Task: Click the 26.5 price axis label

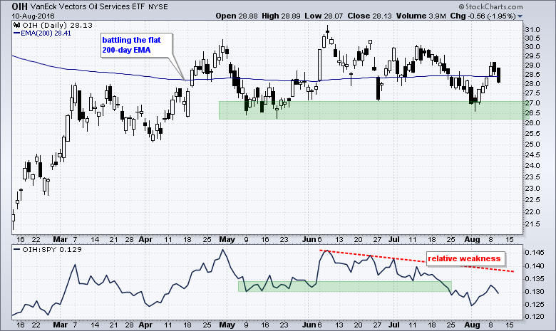Action: tap(532, 113)
